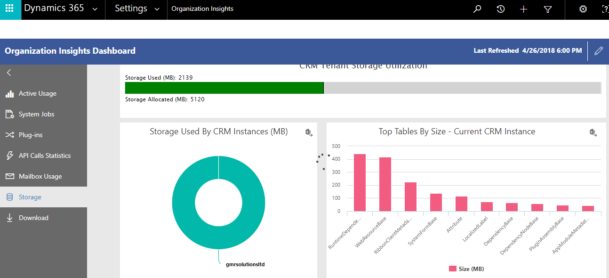Go to System Jobs section

(36, 114)
